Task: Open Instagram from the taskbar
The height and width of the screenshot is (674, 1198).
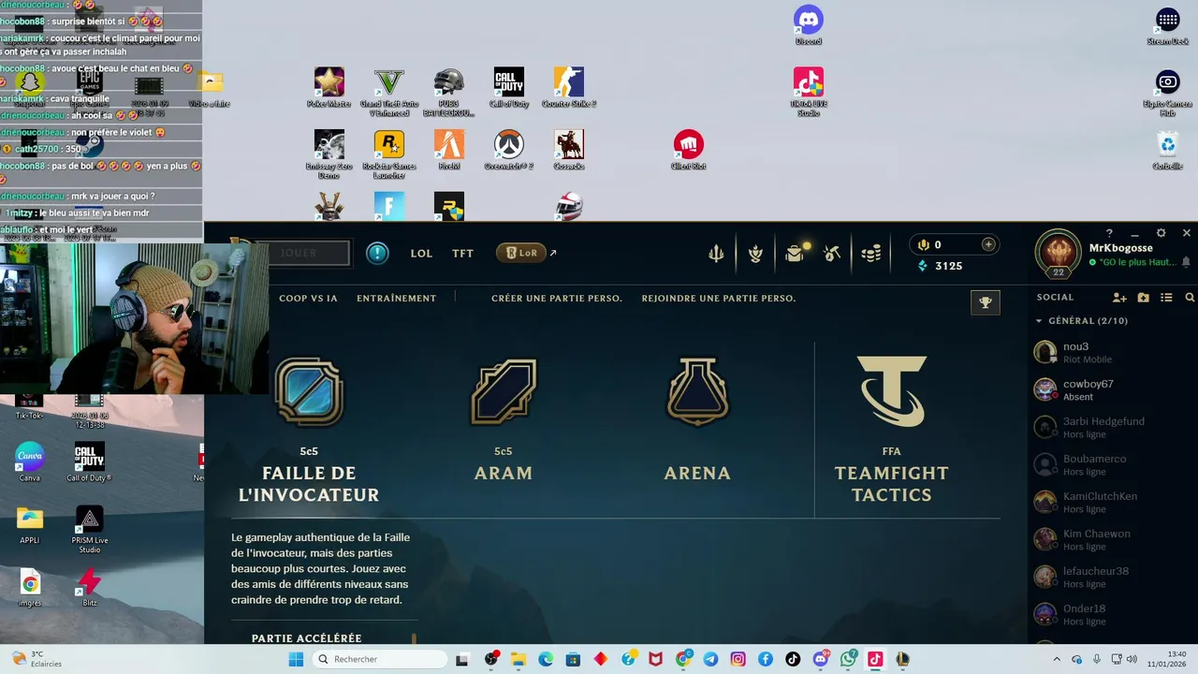Action: pos(738,659)
